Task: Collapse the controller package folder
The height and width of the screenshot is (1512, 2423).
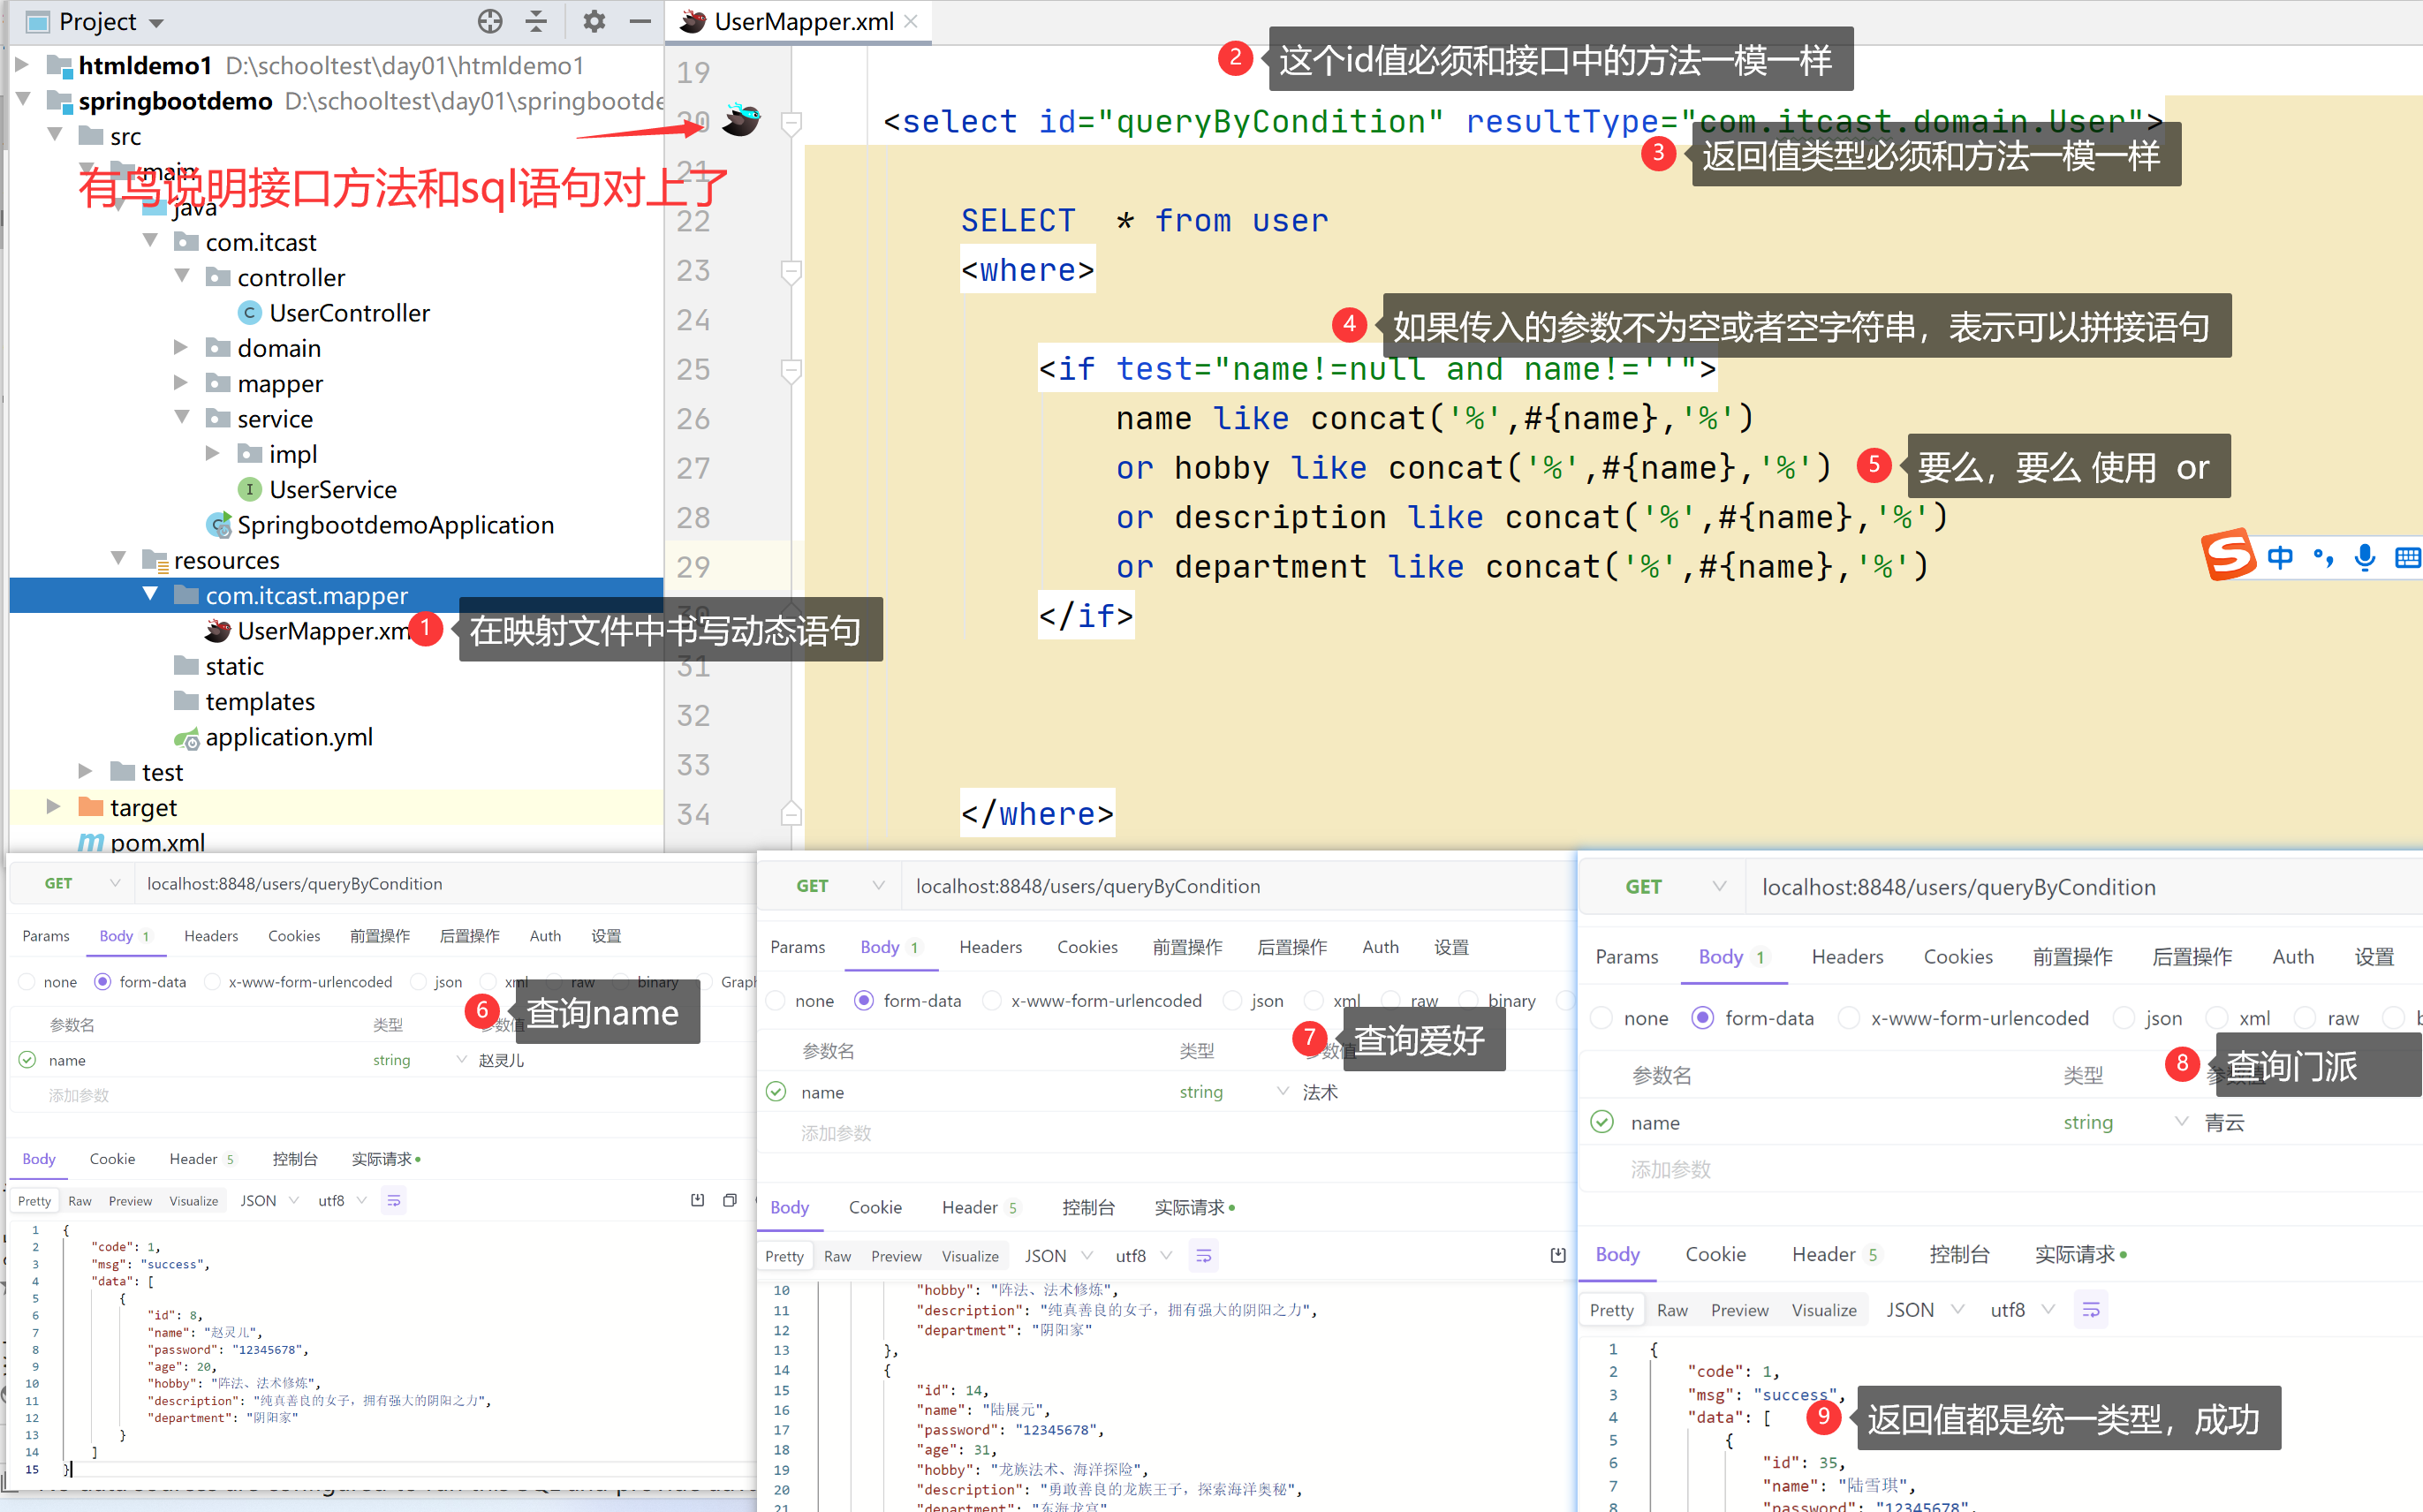Action: (x=181, y=277)
